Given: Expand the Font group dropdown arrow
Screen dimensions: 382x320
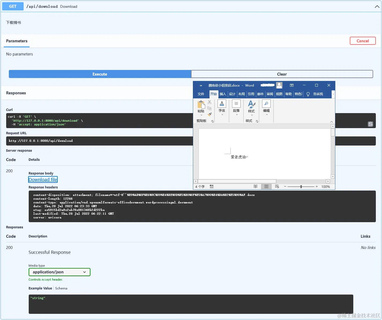Looking at the screenshot, I should (x=222, y=115).
